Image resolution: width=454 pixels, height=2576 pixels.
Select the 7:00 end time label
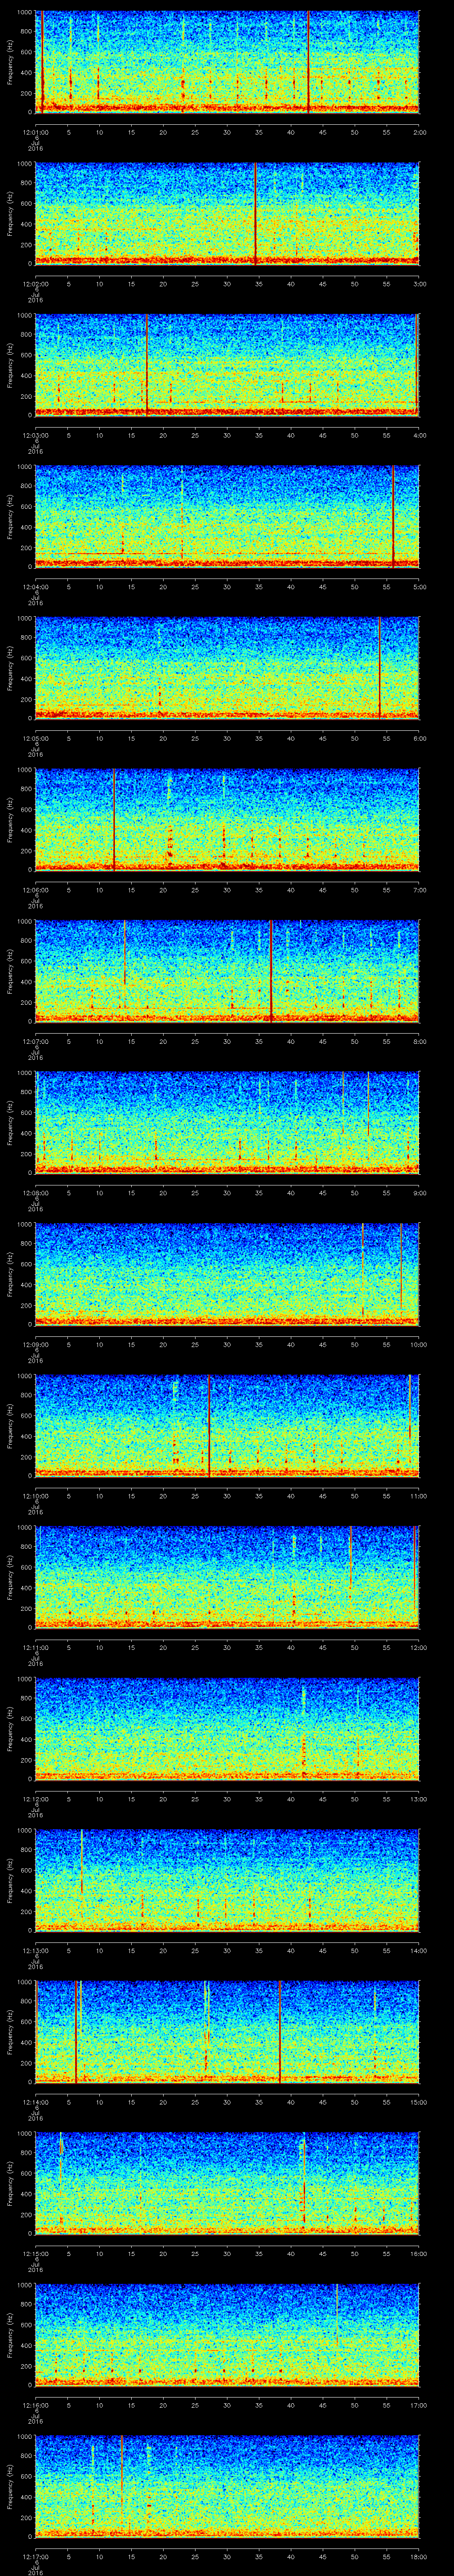419,890
